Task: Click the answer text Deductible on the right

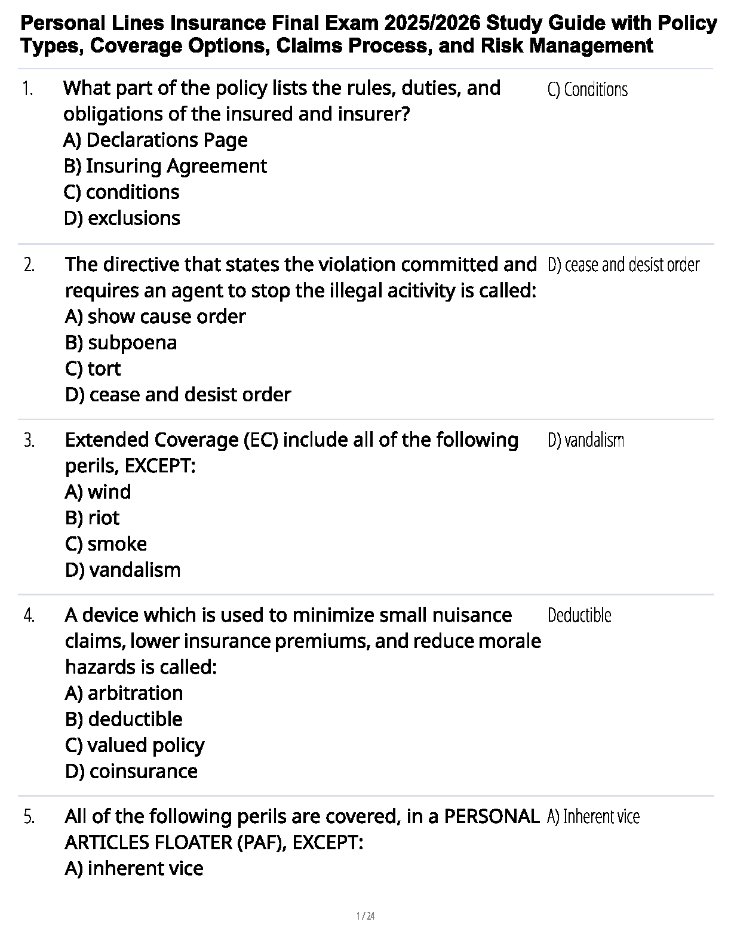Action: (x=579, y=615)
